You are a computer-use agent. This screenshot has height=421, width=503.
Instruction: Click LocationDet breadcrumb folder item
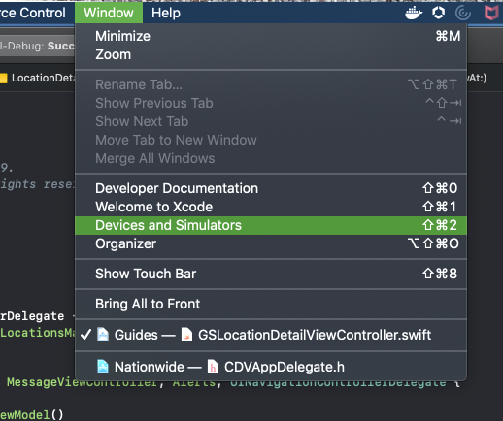43,78
